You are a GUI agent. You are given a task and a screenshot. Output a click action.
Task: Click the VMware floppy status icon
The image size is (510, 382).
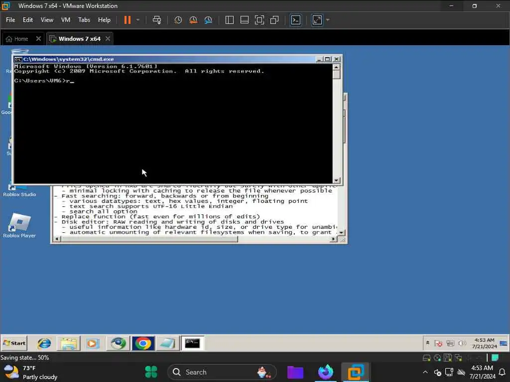coord(448,358)
